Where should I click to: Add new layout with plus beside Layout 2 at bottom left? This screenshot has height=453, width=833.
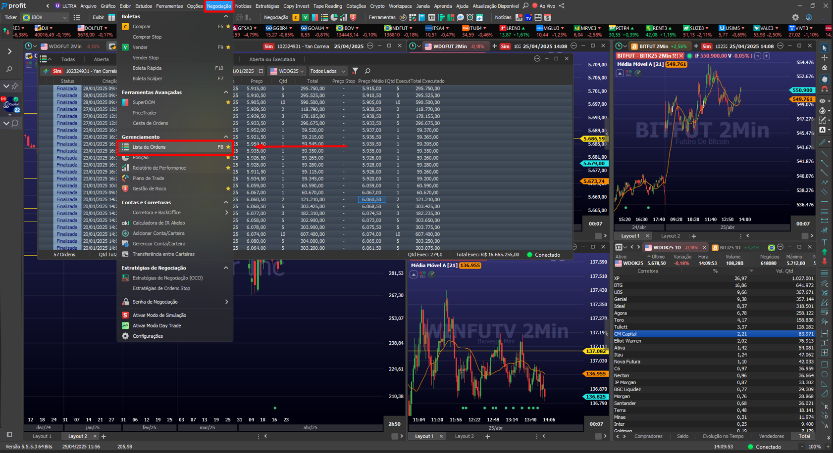[x=104, y=436]
